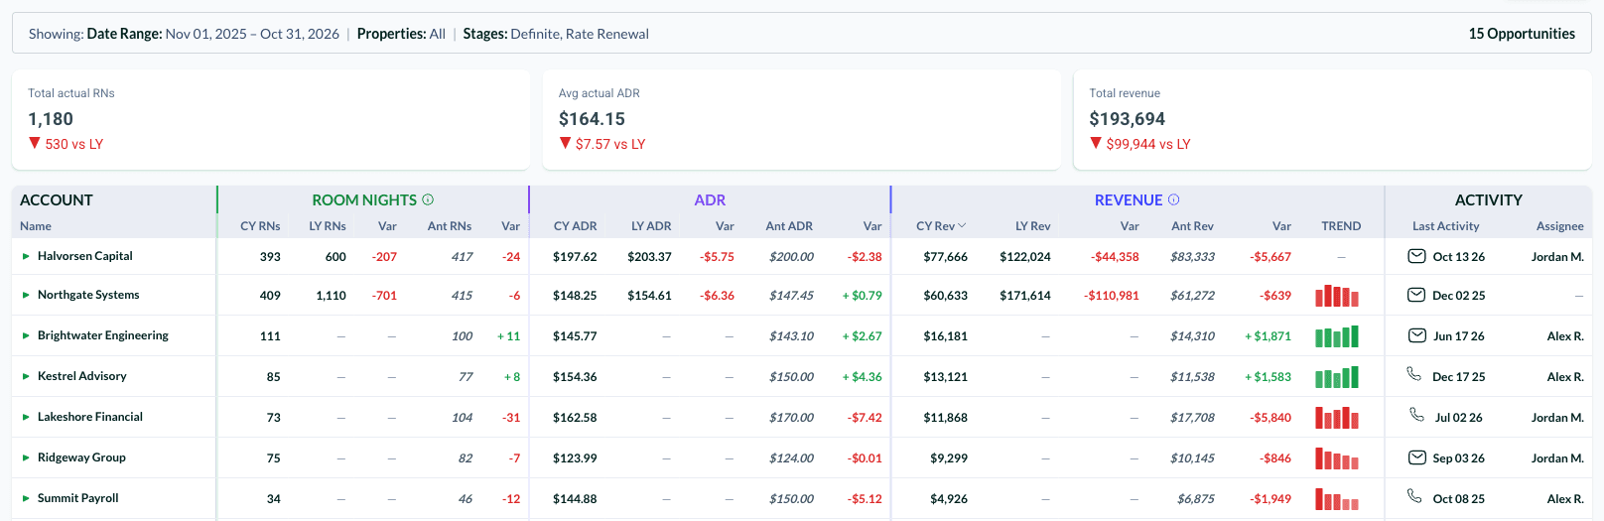Click Summit Payroll revenue variance -$1,949
The image size is (1604, 521).
(1270, 499)
